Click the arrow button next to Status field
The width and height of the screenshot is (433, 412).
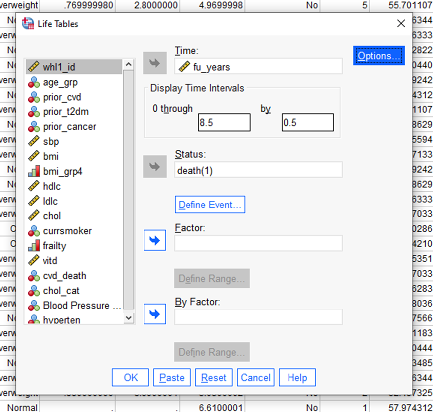(154, 167)
